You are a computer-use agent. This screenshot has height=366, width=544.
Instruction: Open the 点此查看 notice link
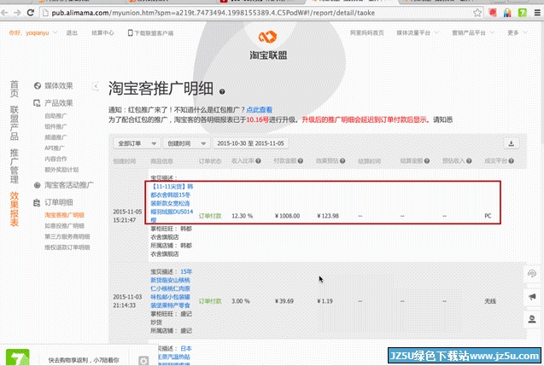[259, 110]
